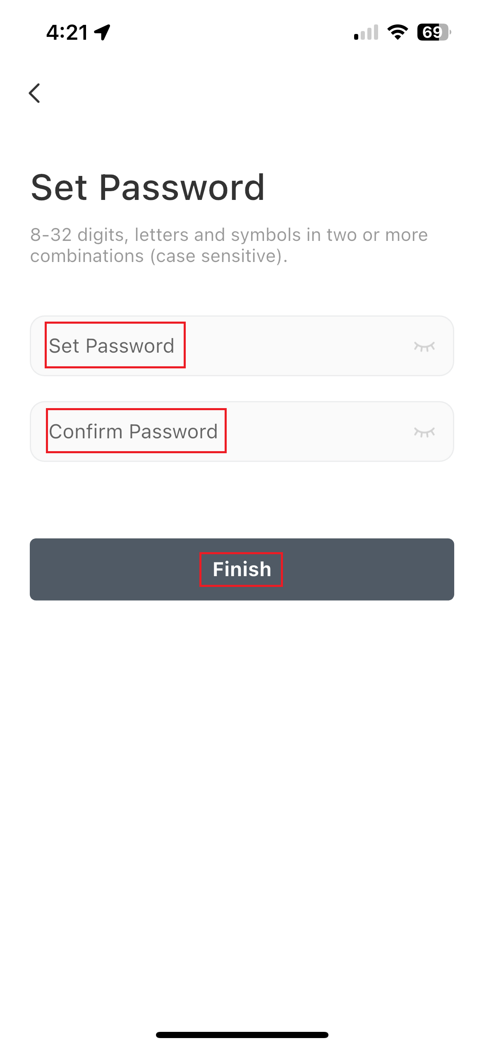Image resolution: width=484 pixels, height=1048 pixels.
Task: Tap the battery level indicator
Action: 434,32
